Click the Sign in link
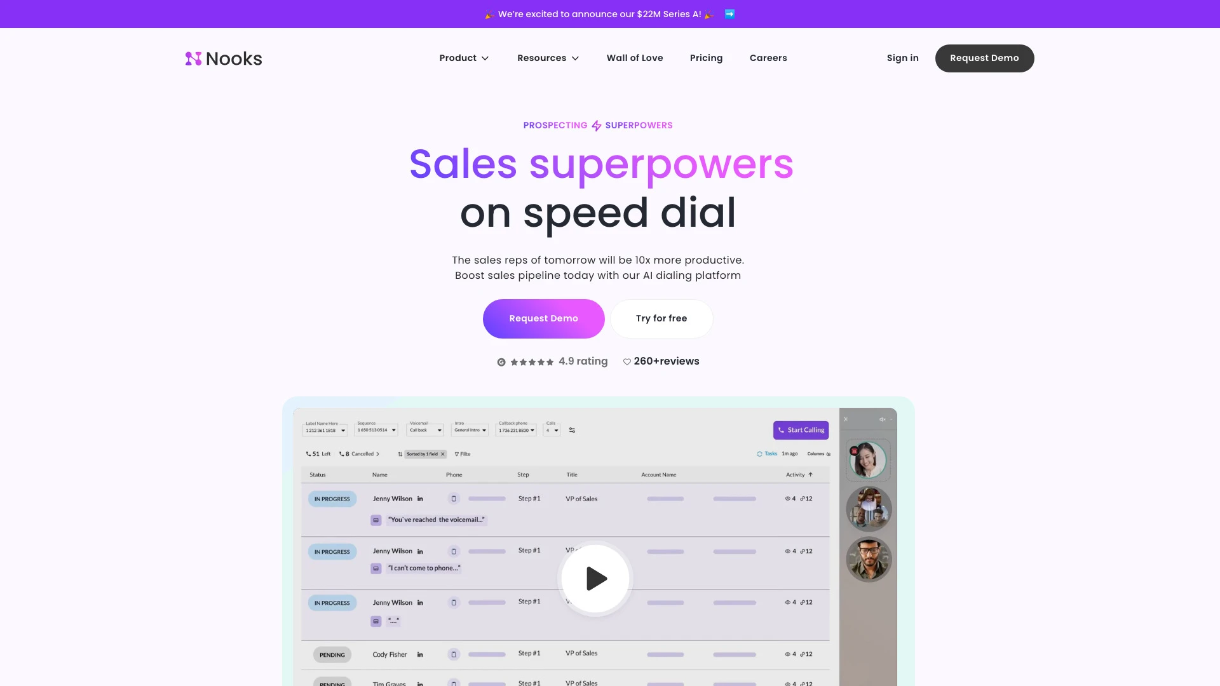Viewport: 1220px width, 686px height. pyautogui.click(x=902, y=58)
